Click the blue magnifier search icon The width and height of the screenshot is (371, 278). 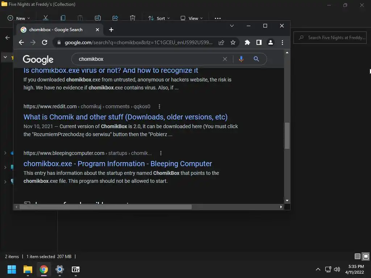pos(256,59)
